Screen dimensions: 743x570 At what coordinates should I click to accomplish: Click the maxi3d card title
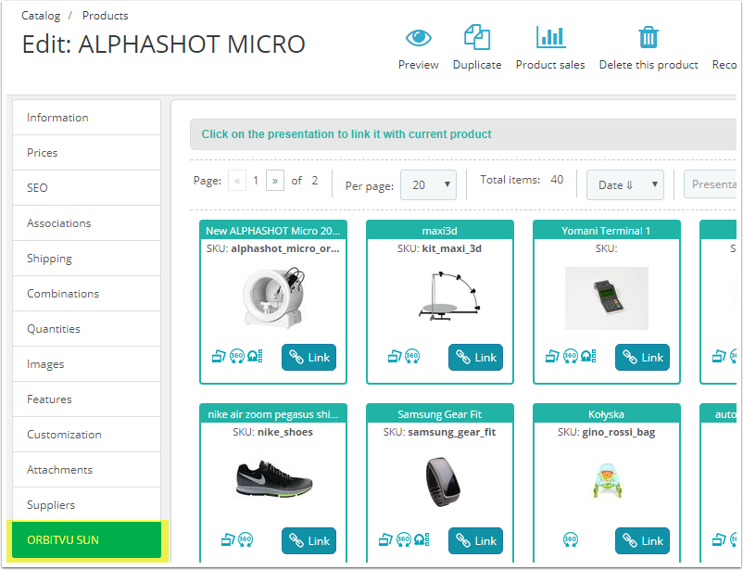tap(440, 231)
